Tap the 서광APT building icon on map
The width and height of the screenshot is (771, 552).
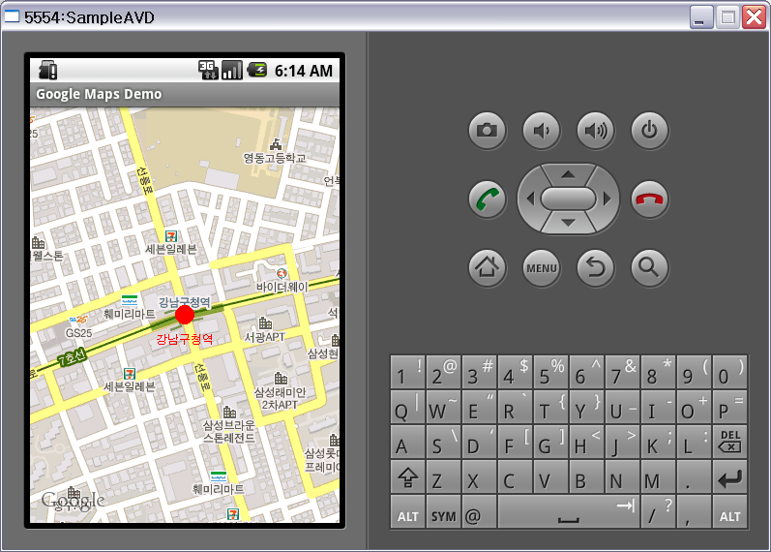pyautogui.click(x=265, y=323)
